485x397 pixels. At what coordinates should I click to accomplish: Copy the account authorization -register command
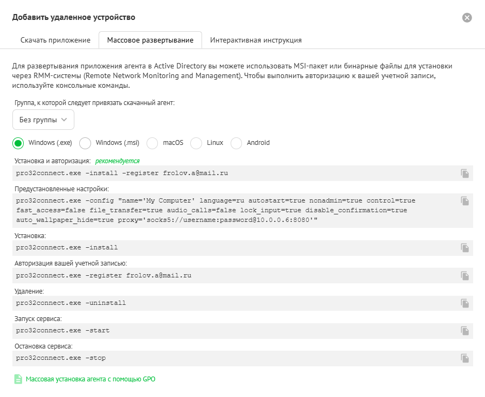pyautogui.click(x=465, y=276)
